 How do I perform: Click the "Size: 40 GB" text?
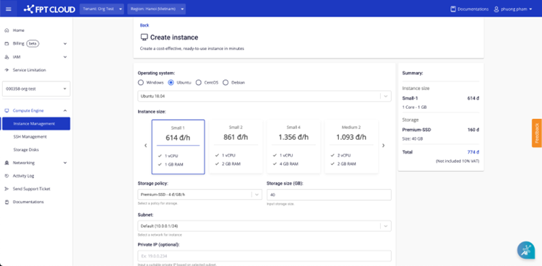[x=413, y=138]
